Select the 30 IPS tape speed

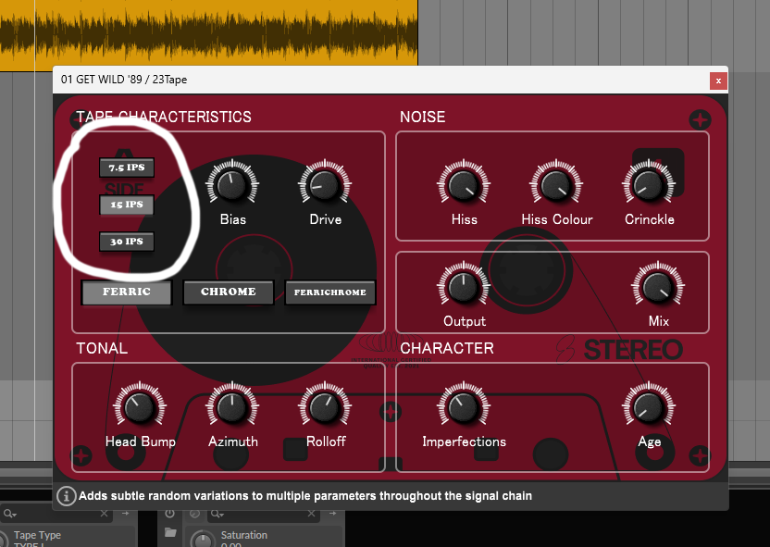[127, 242]
